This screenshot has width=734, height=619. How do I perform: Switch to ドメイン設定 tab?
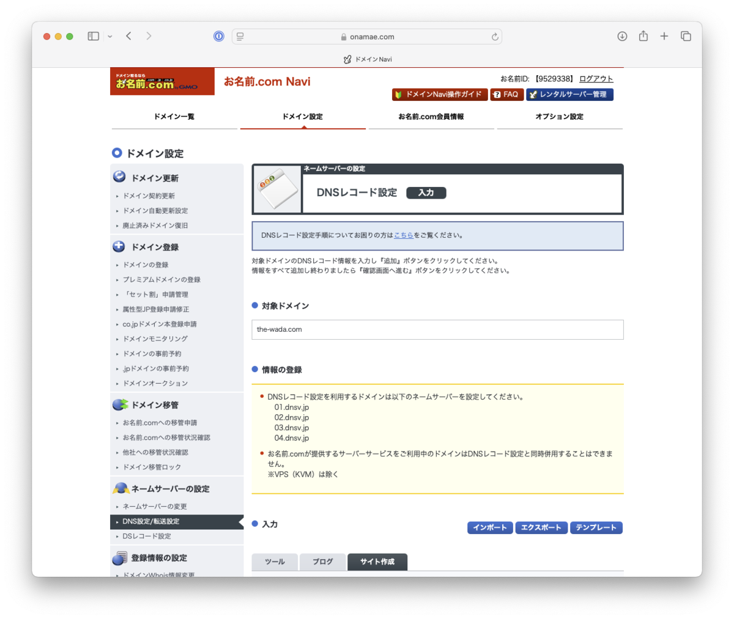coord(303,117)
